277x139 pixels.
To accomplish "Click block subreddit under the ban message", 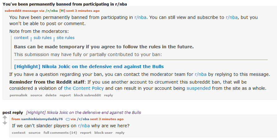I will point(87,95).
